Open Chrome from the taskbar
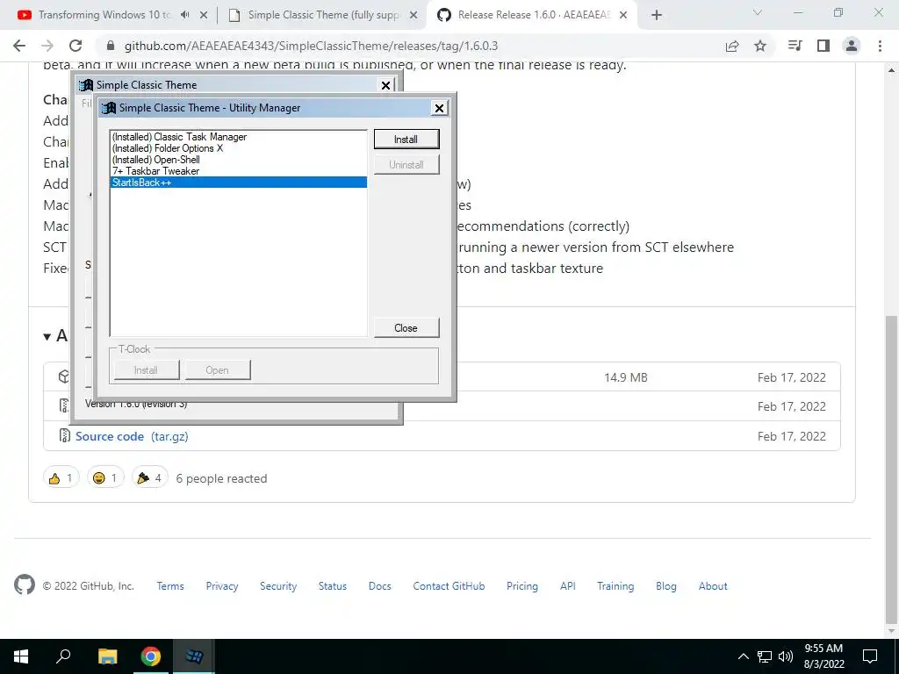 point(151,656)
